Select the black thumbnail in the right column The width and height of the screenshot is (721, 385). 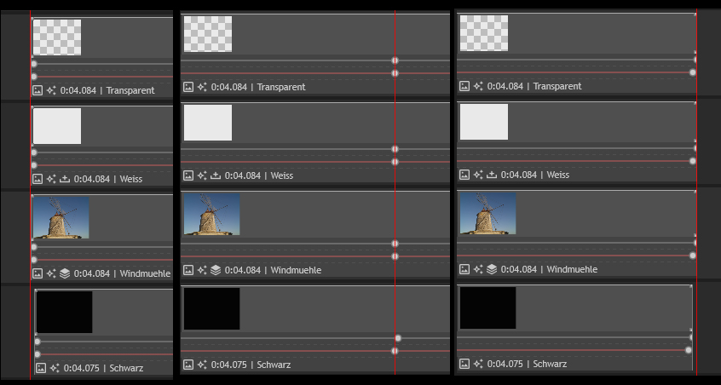point(487,307)
